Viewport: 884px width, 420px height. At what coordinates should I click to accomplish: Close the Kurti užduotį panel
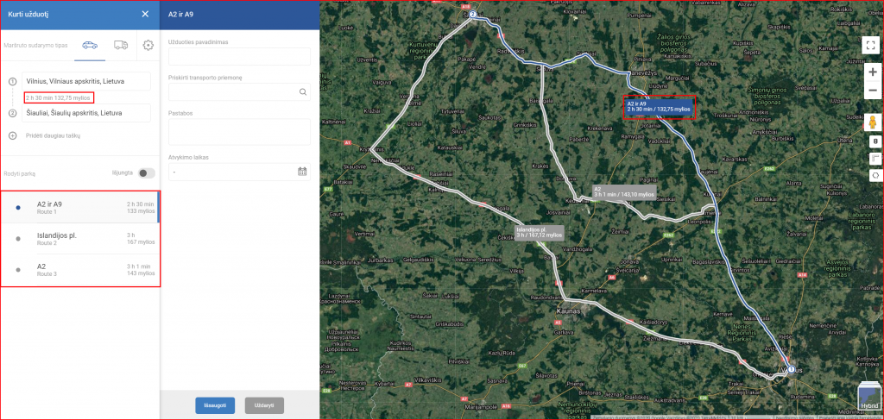[x=145, y=14]
